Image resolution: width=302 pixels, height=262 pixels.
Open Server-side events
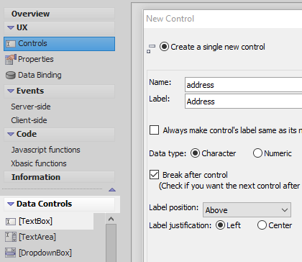(x=31, y=107)
